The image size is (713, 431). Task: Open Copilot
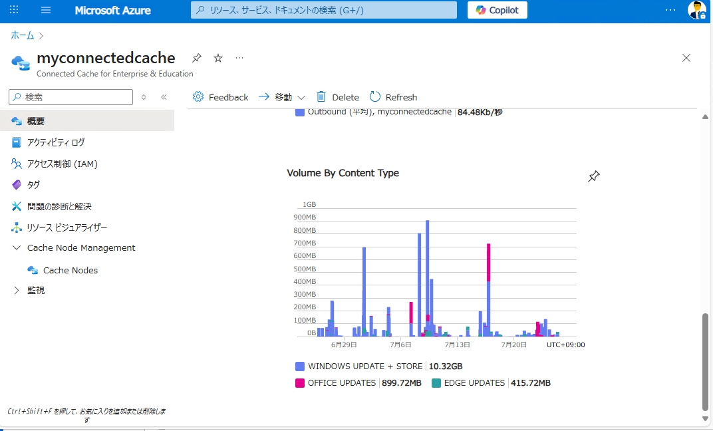pyautogui.click(x=497, y=10)
